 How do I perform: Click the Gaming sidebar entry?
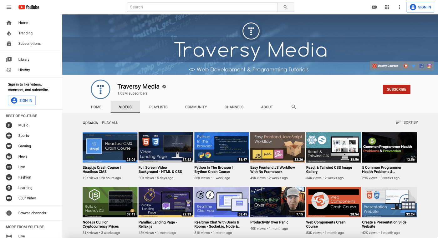(x=24, y=146)
